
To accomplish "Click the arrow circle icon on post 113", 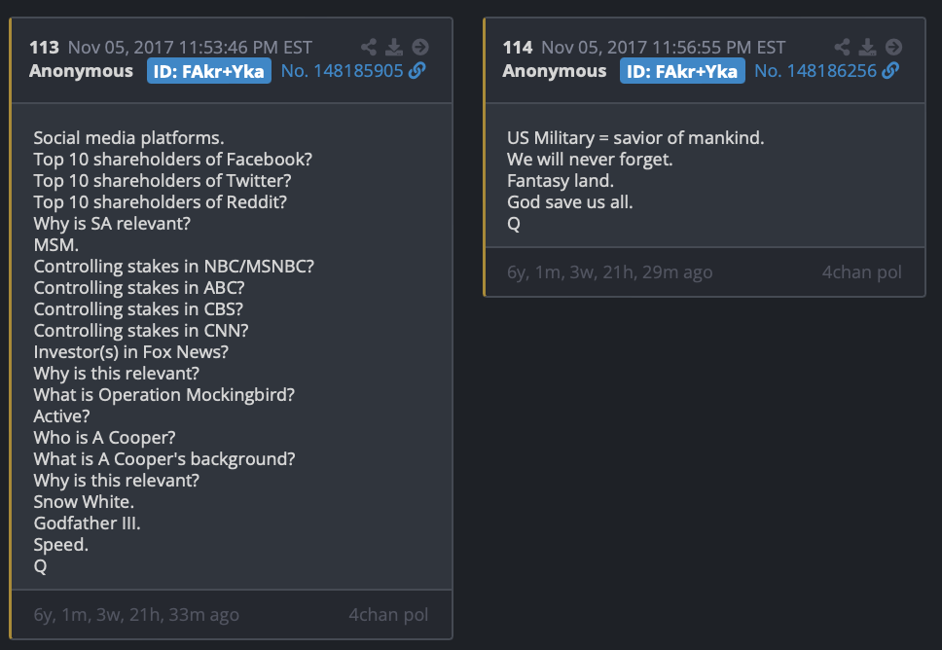I will (419, 47).
